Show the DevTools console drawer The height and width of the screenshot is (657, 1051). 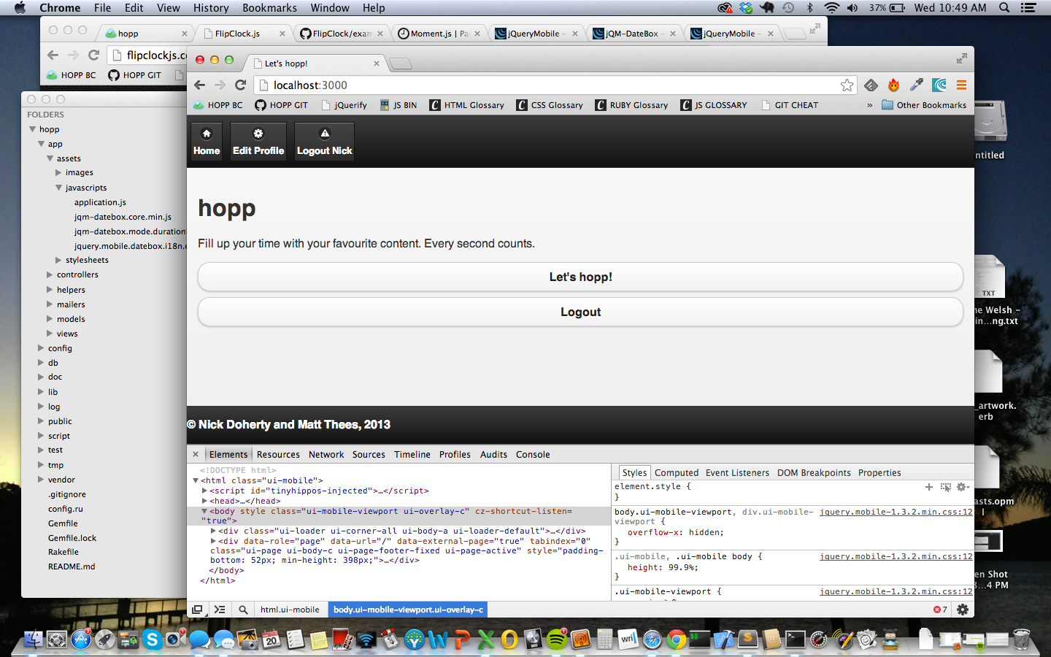tap(220, 610)
